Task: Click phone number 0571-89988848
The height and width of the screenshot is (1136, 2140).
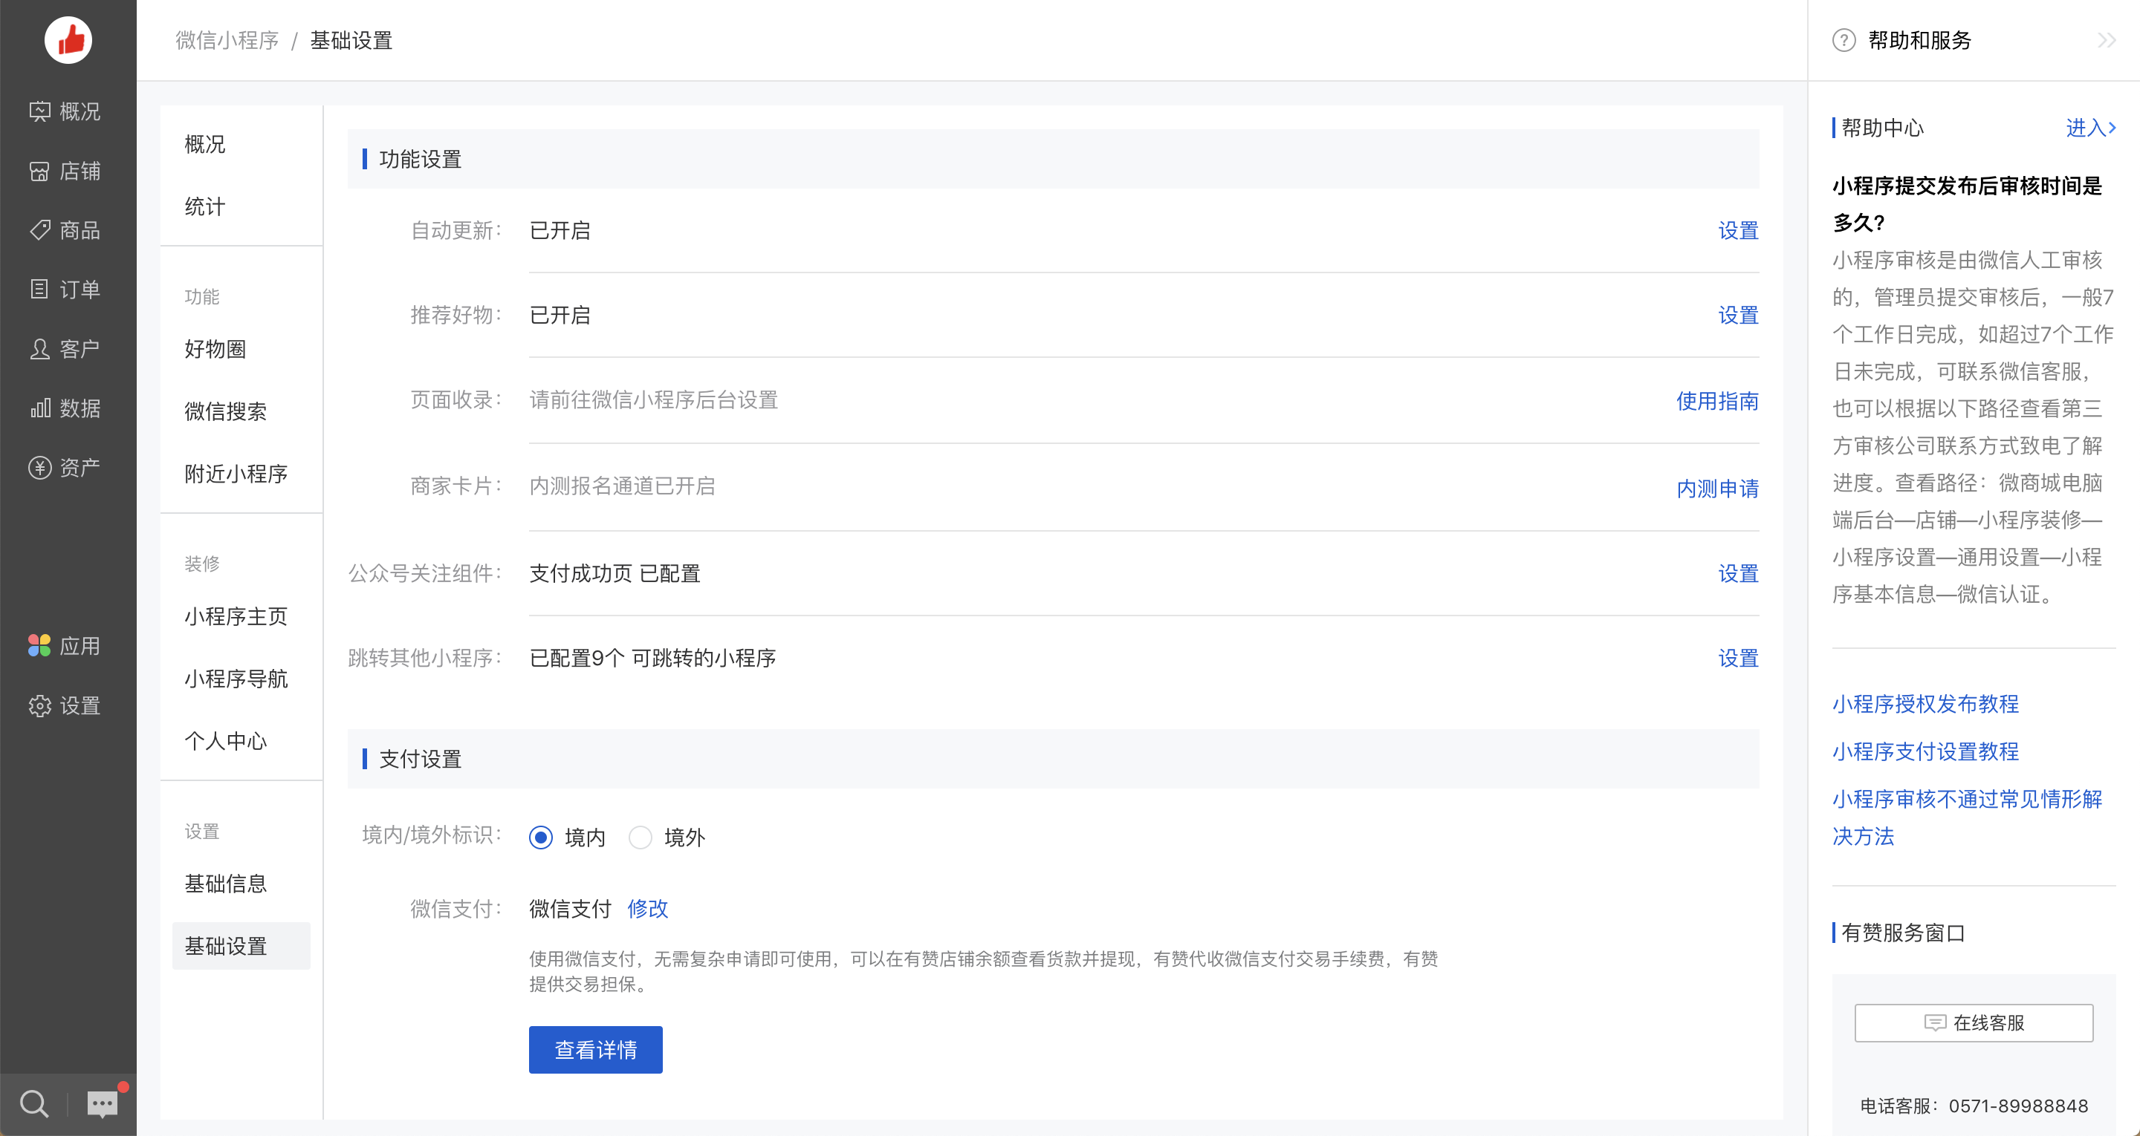Action: click(x=2018, y=1106)
